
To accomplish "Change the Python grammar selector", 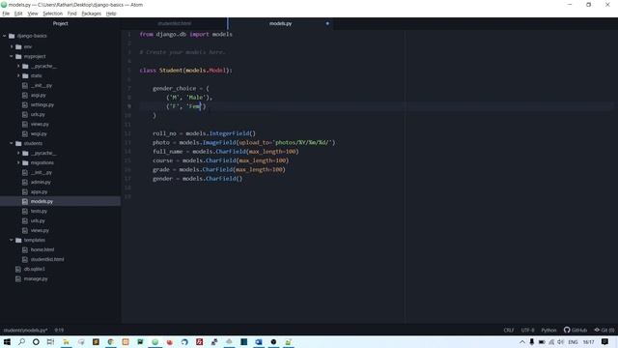I will tap(548, 330).
